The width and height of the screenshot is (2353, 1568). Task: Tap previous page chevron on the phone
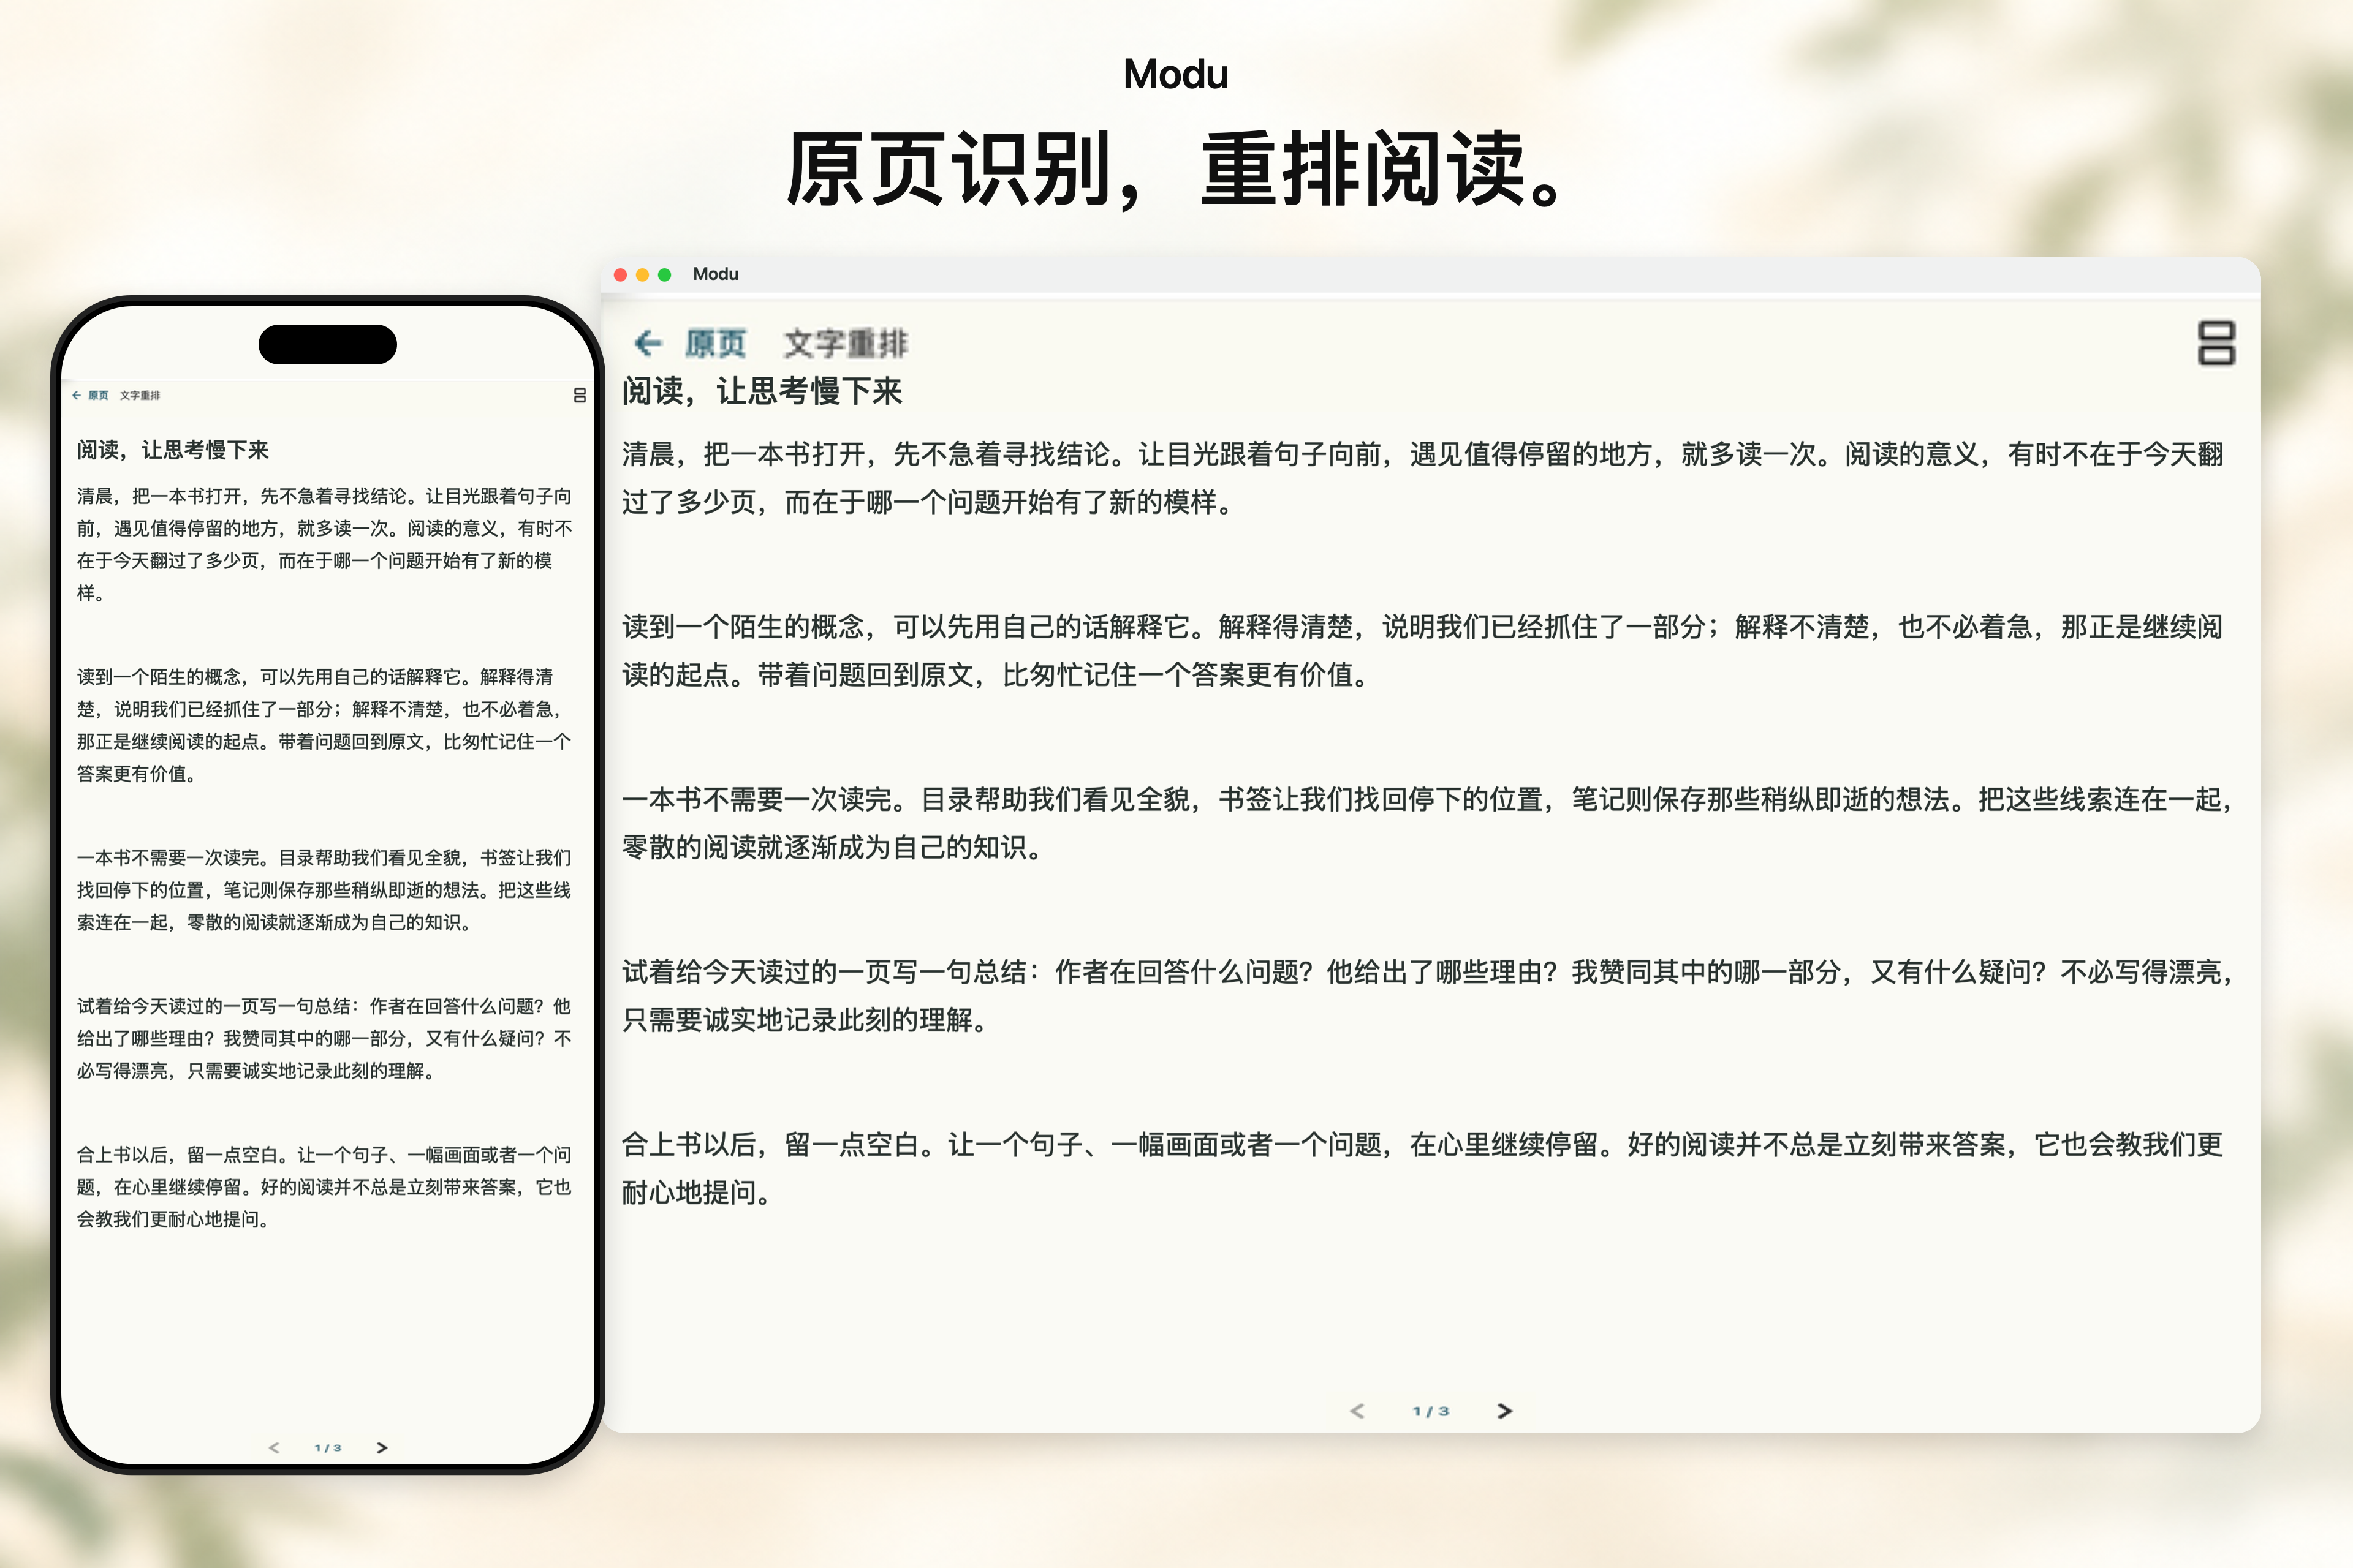point(274,1448)
